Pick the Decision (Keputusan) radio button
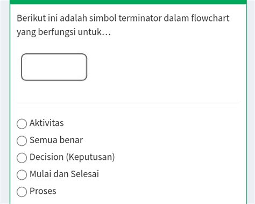Viewport: 255px width, 204px height. pos(22,158)
